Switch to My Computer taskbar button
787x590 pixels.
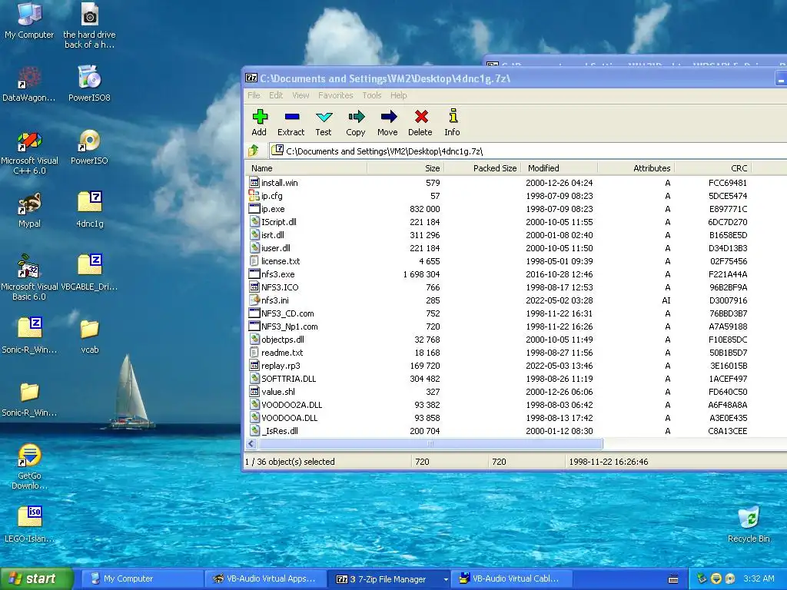pos(142,579)
